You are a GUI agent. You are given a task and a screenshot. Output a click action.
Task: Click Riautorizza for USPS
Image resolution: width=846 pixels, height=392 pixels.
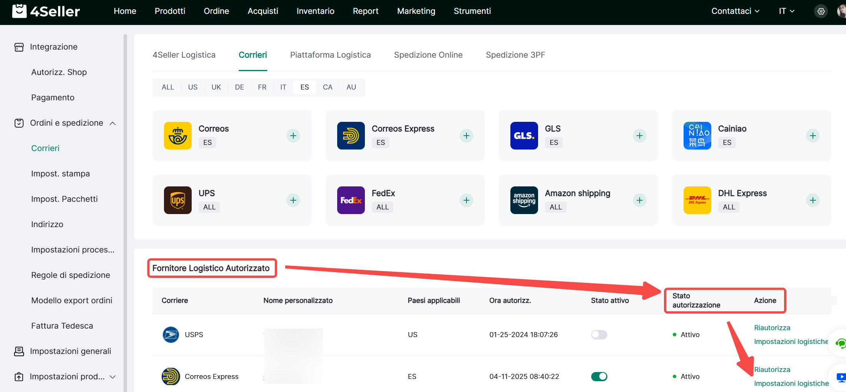coord(772,328)
